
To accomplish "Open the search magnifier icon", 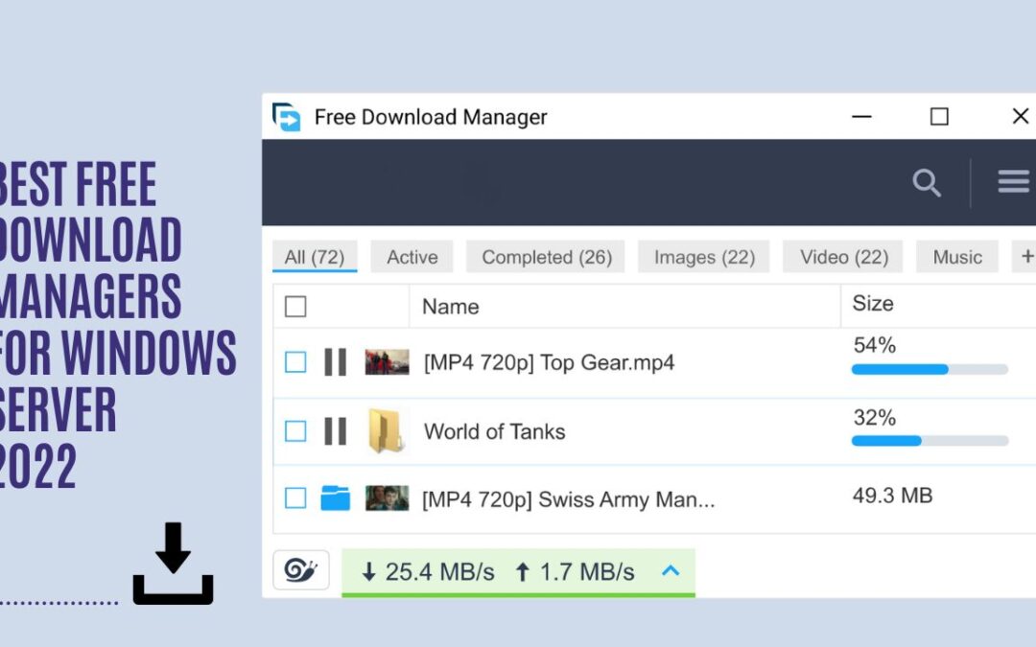I will [927, 183].
